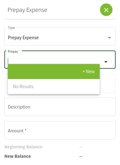The image size is (120, 165).
Task: Create a new prepay with + New
Action: (88, 72)
